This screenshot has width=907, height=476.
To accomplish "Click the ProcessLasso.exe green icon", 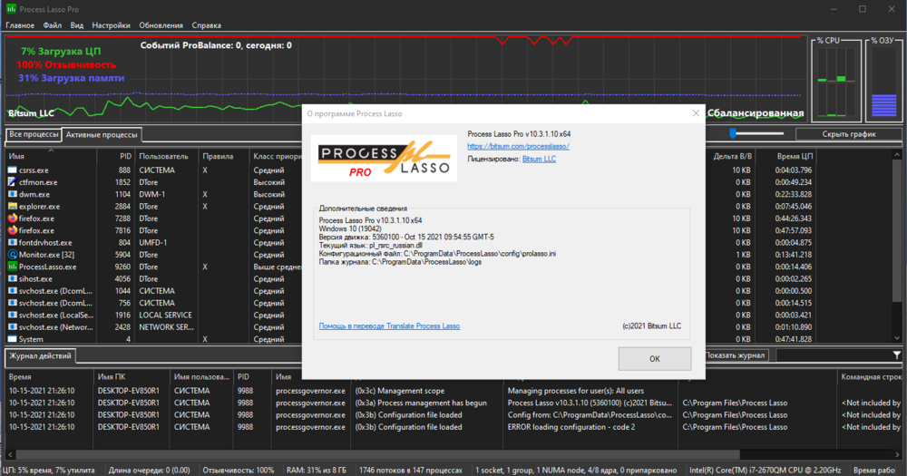I will pyautogui.click(x=12, y=267).
